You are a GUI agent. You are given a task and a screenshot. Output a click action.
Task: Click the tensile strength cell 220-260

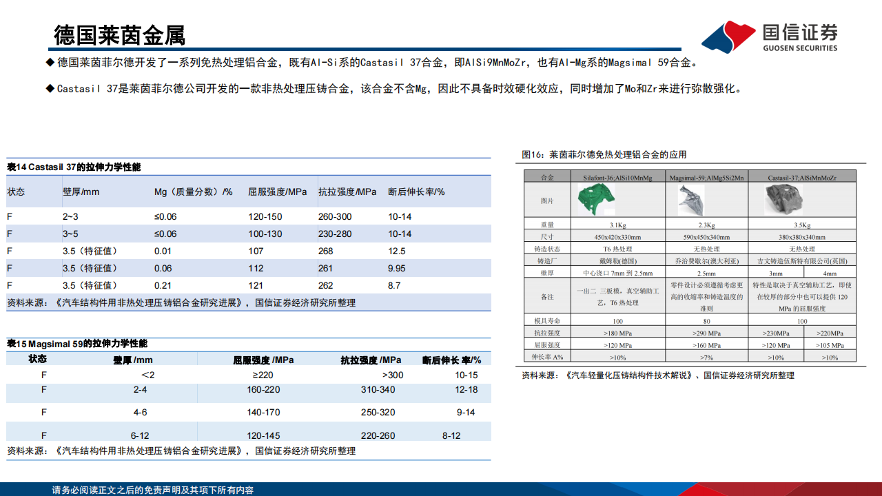(378, 436)
